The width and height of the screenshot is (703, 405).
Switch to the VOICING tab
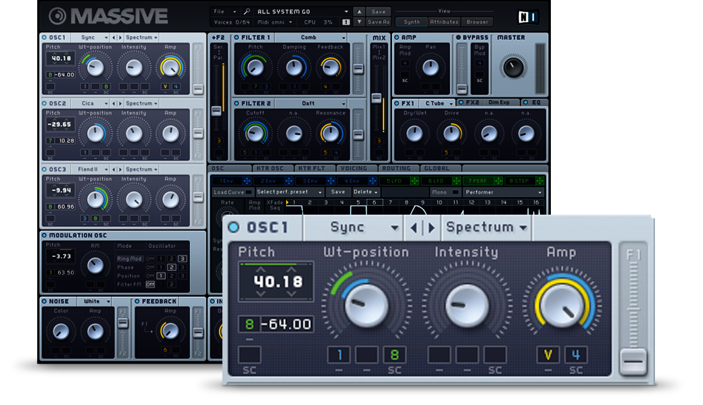tap(356, 168)
